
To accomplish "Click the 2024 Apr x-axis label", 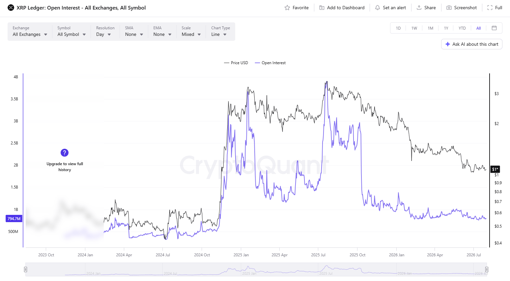I will [x=124, y=255].
